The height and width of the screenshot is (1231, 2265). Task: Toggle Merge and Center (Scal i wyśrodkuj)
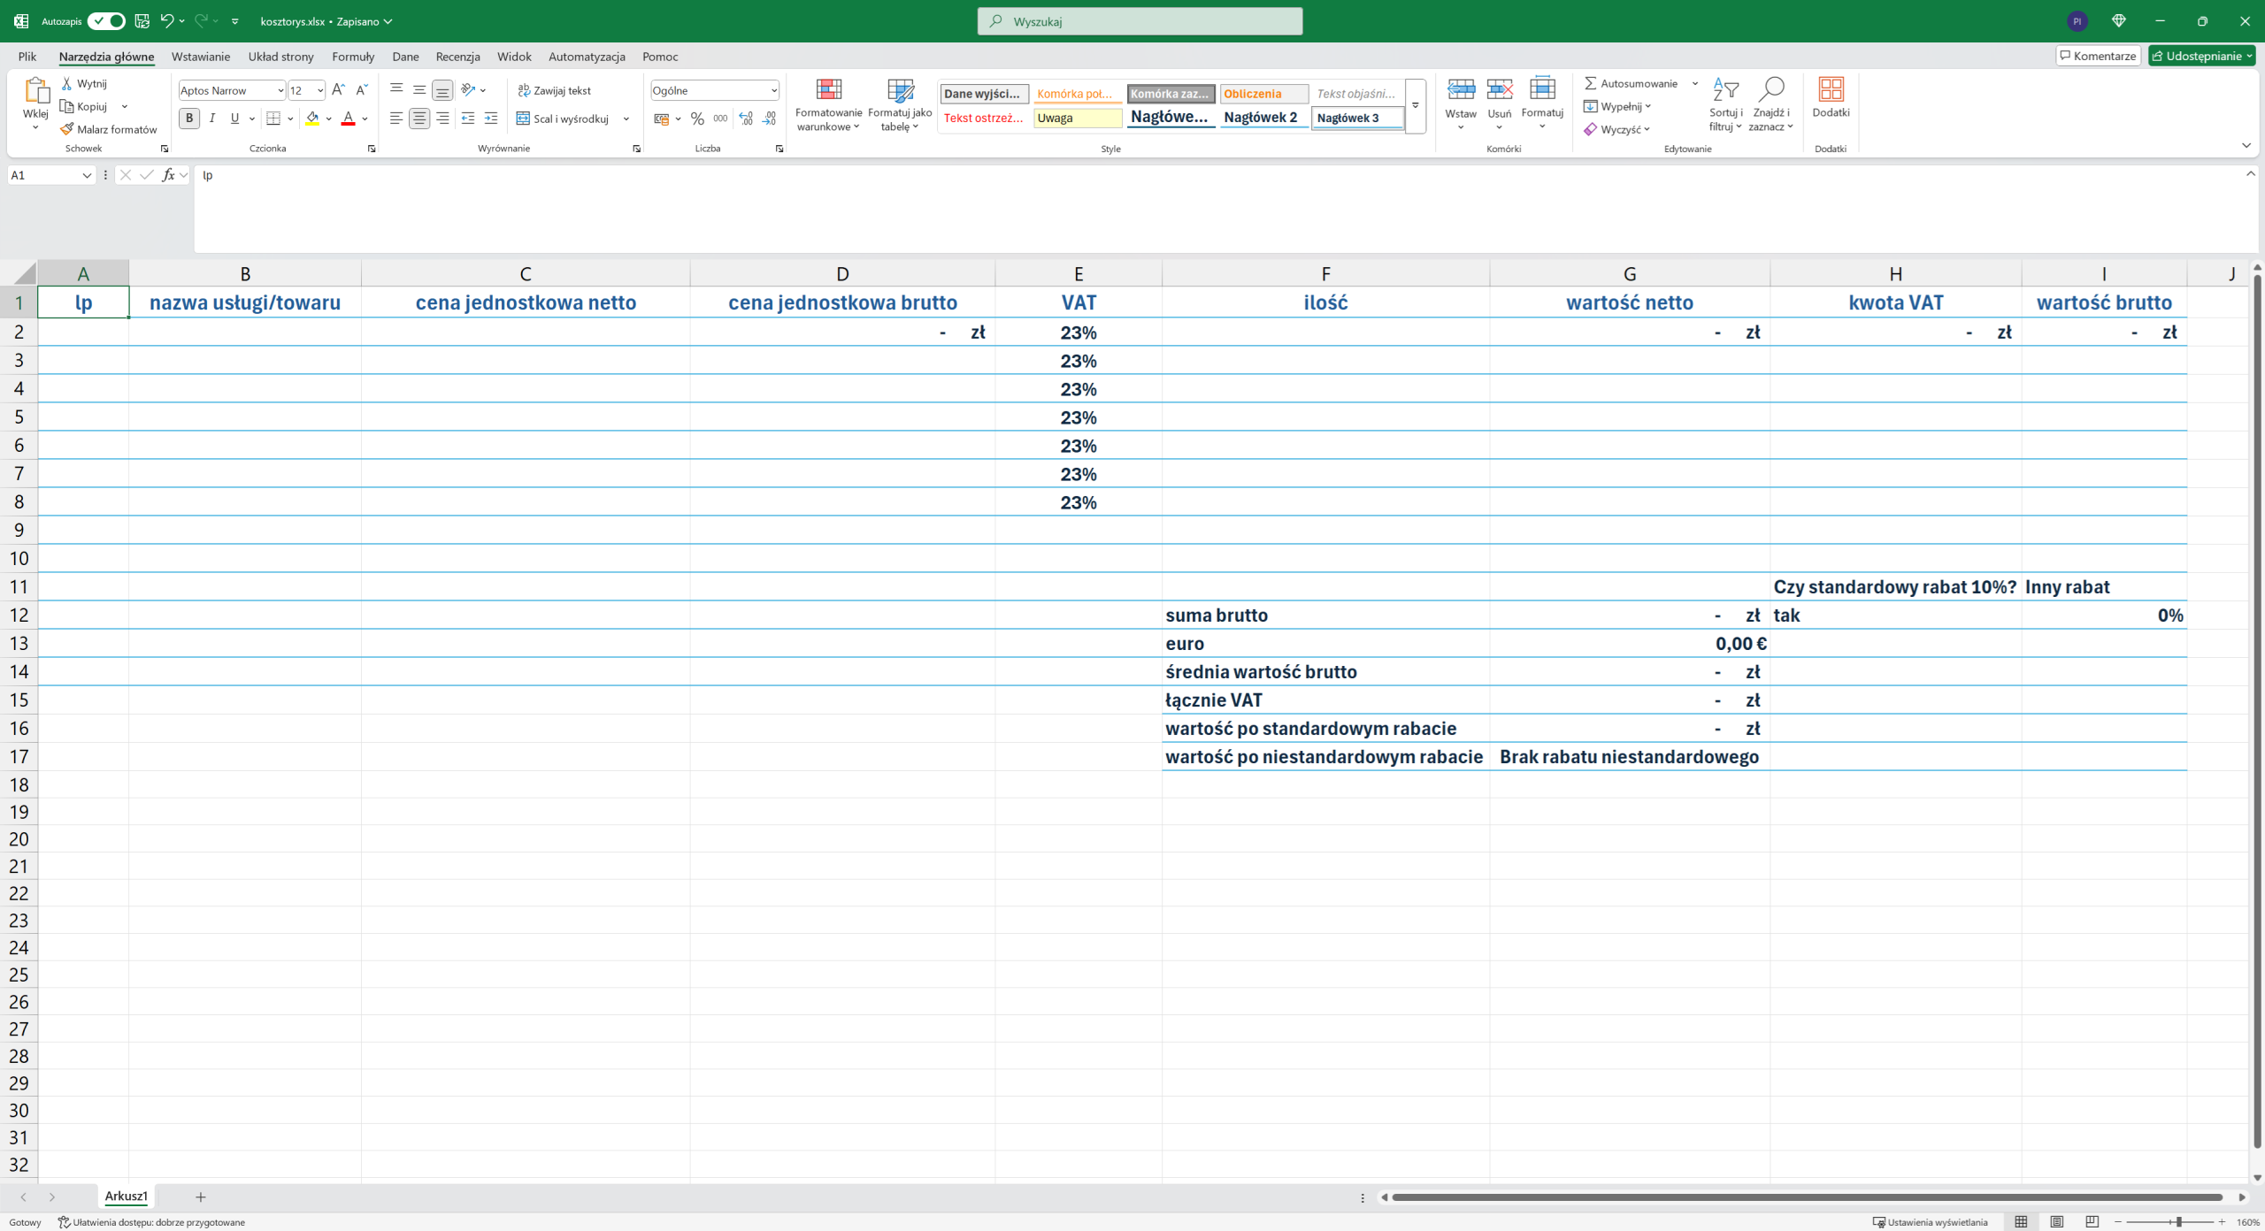563,119
